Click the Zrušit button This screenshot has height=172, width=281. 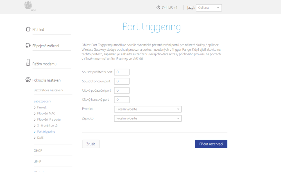point(91,144)
